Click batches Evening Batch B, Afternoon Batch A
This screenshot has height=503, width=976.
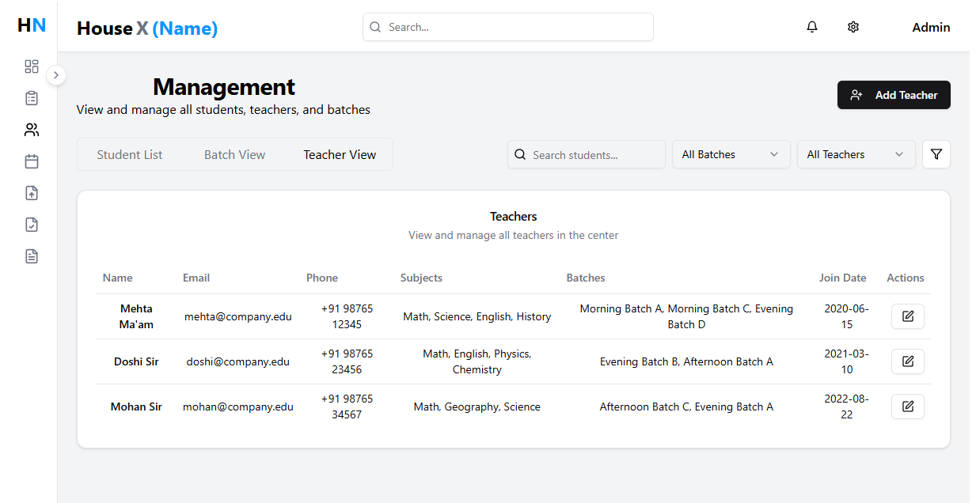coord(686,361)
